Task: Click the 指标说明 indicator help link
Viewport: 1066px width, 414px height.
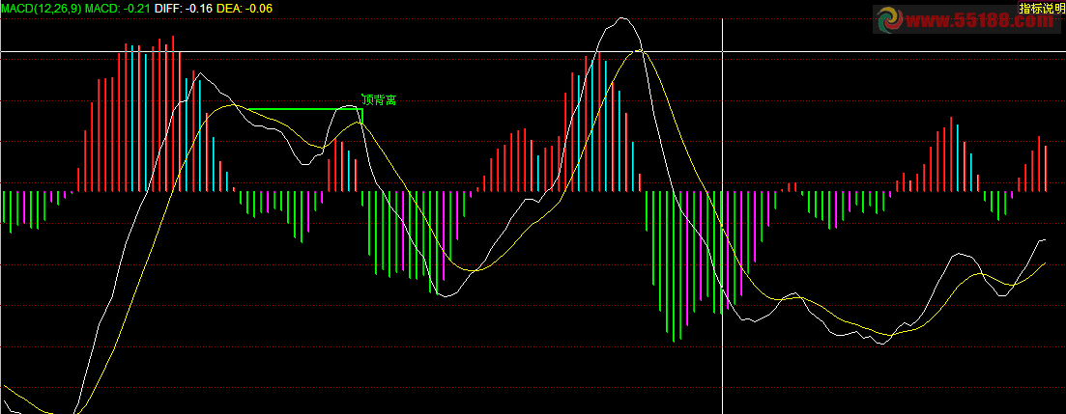Action: click(x=1043, y=7)
